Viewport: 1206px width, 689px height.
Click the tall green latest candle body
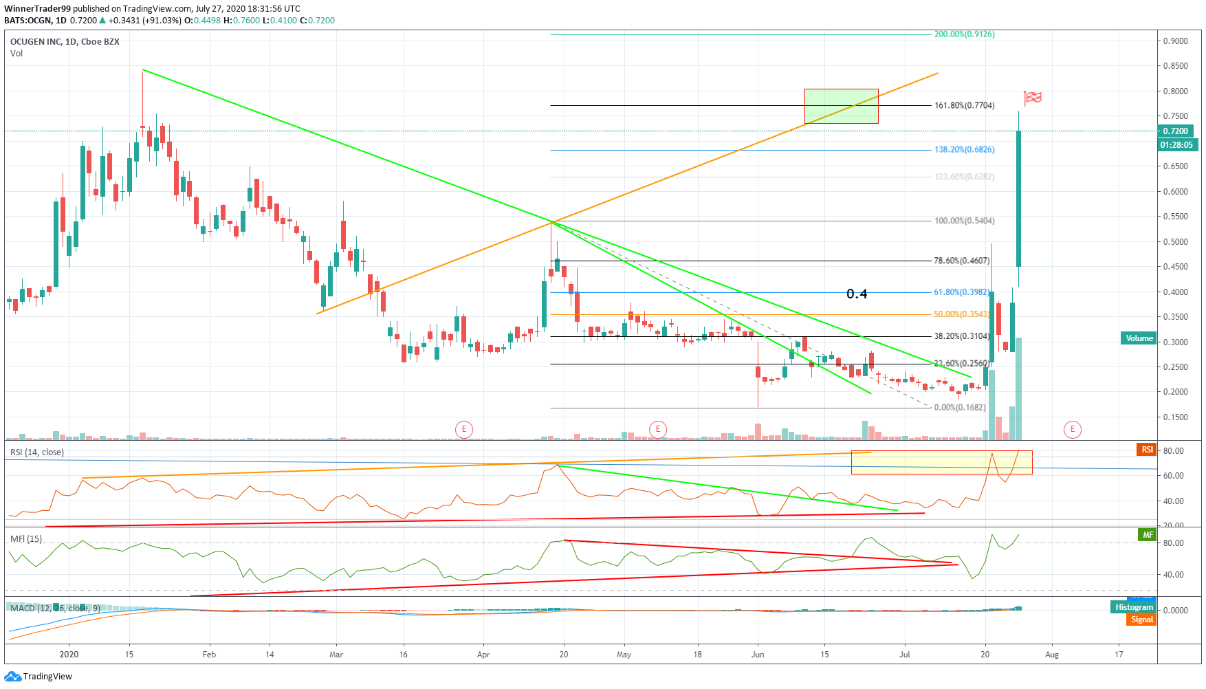tap(1018, 199)
